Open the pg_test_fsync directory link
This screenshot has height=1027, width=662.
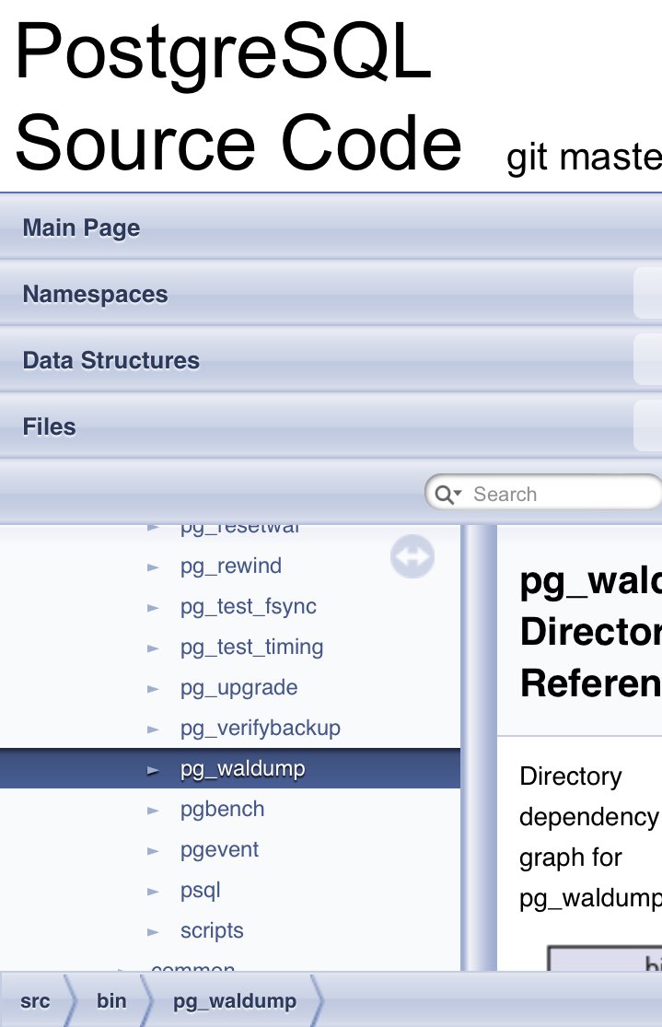(x=249, y=606)
